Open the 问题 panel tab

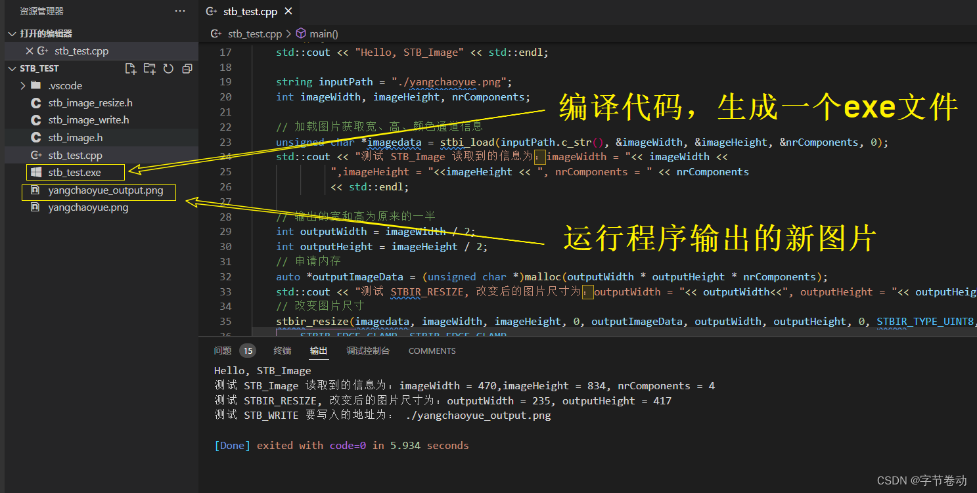[x=223, y=351]
